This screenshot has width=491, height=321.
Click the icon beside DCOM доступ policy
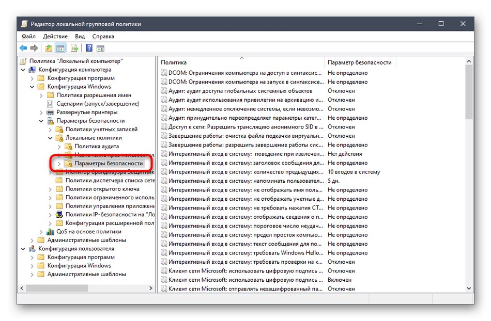click(164, 73)
